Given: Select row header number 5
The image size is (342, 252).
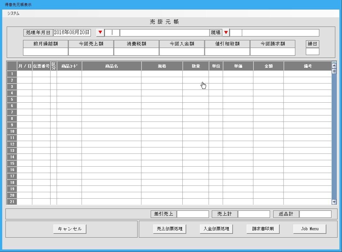Looking at the screenshot, I should 12,99.
